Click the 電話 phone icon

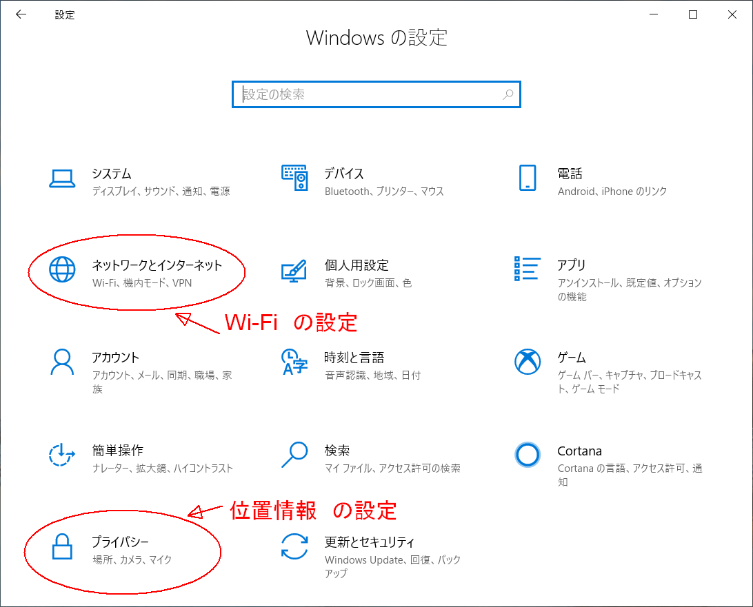click(x=528, y=178)
